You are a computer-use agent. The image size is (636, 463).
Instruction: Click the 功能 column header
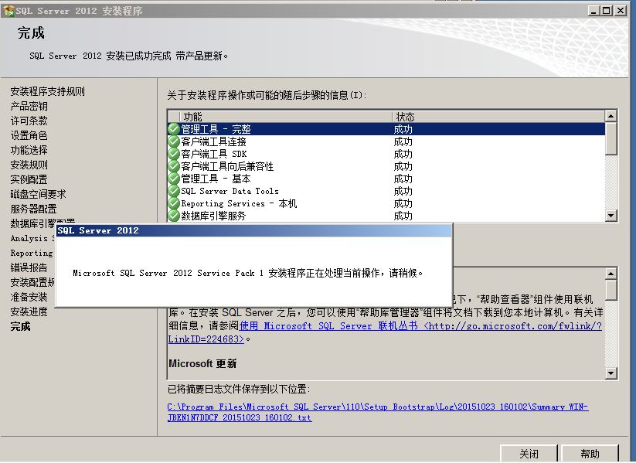286,117
